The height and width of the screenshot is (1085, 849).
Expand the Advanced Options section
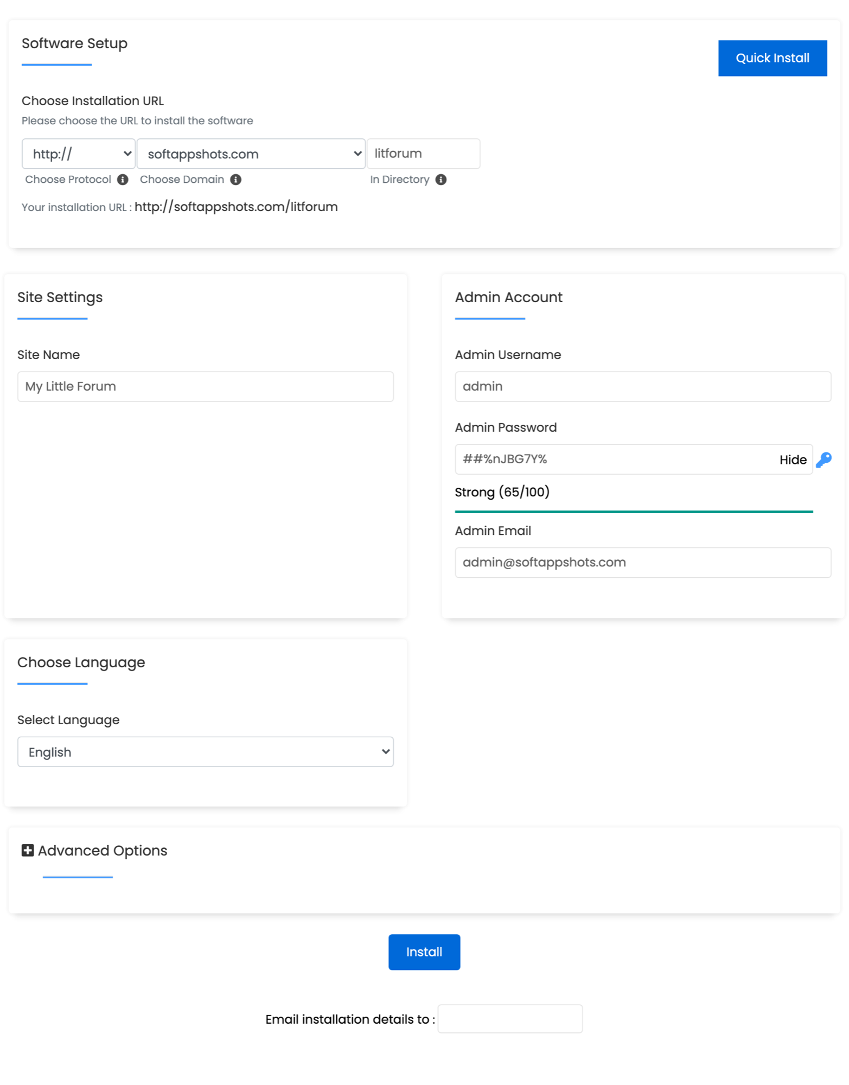pyautogui.click(x=102, y=850)
